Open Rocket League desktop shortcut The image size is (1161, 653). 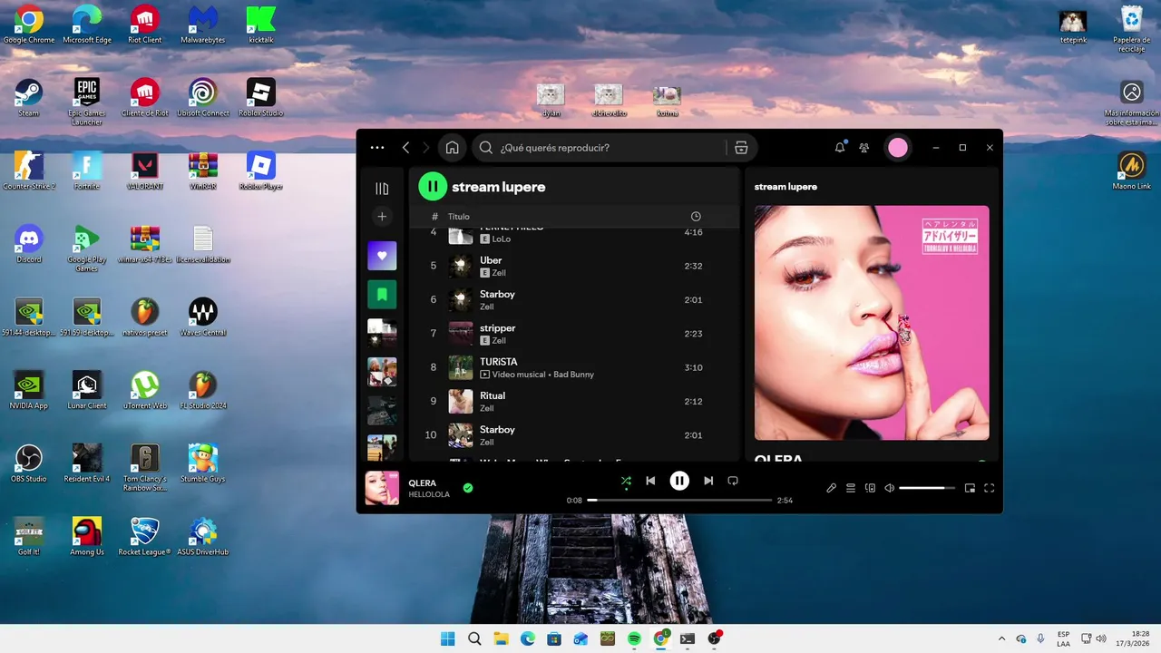[x=145, y=537]
